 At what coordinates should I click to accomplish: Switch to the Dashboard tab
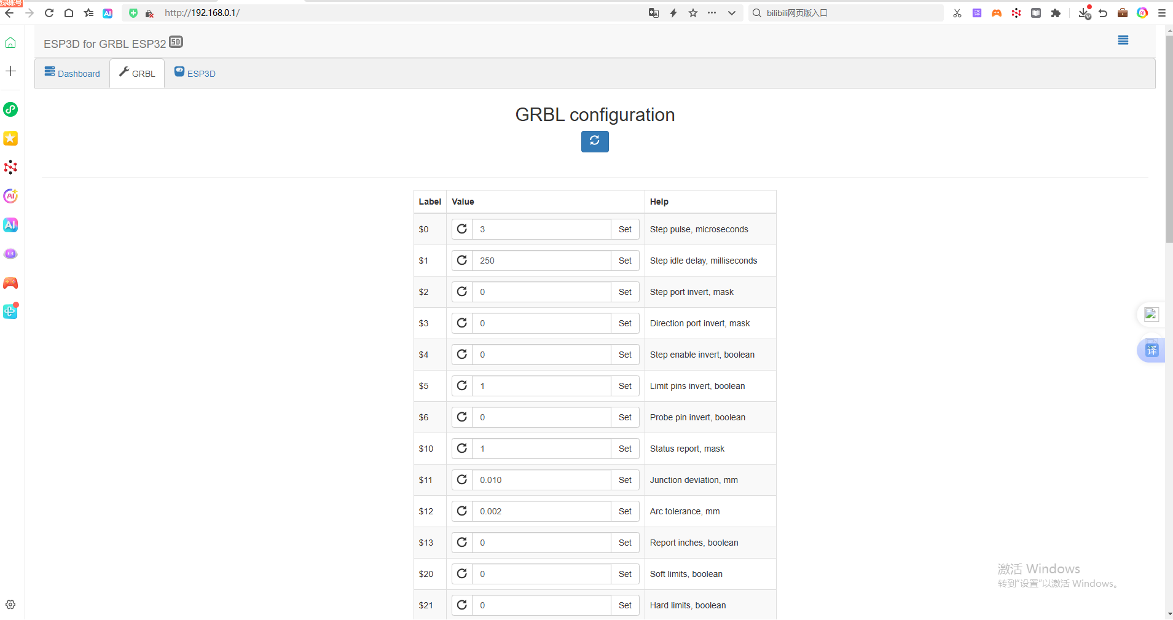coord(72,73)
